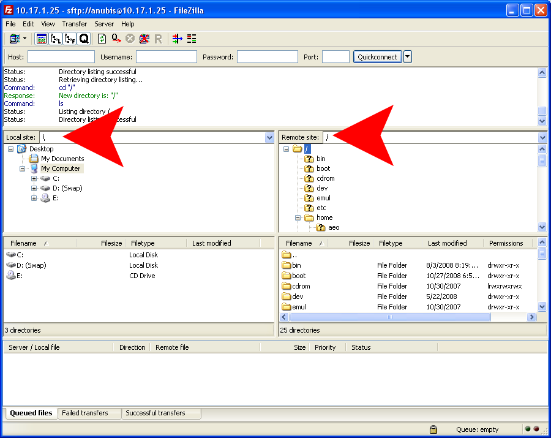
Task: Toggle processing of the transfer queue
Action: (x=116, y=39)
